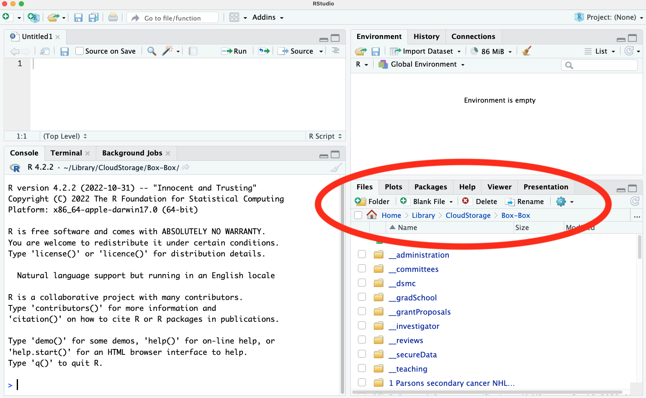646x398 pixels.
Task: Switch to the Plots tab
Action: coord(393,187)
